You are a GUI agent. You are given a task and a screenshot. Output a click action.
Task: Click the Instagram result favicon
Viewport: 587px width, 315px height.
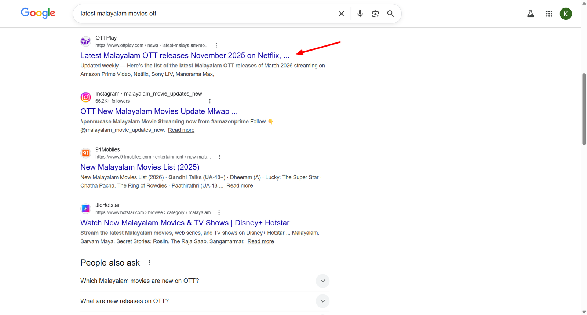pyautogui.click(x=85, y=97)
